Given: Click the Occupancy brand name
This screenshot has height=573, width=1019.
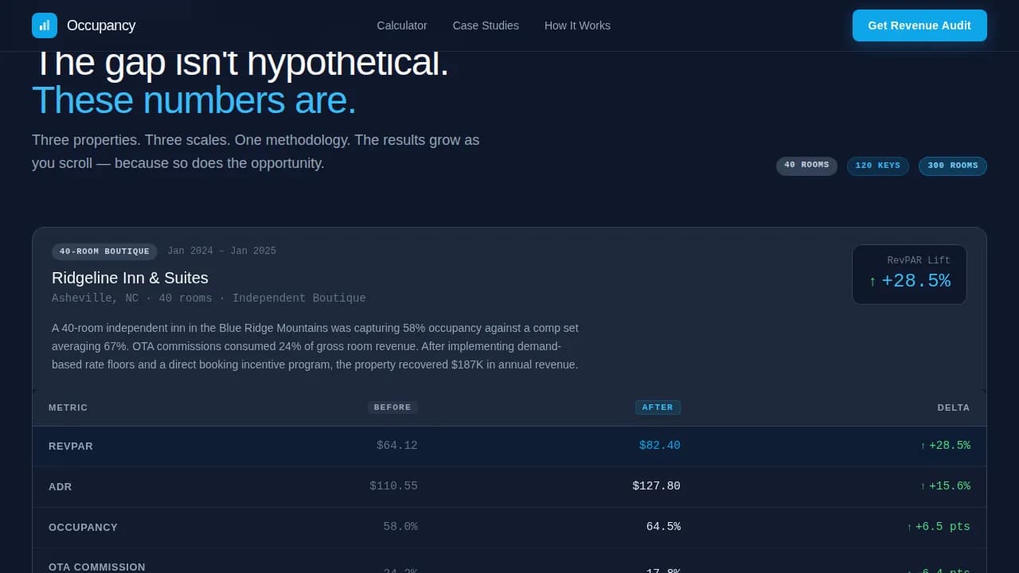Looking at the screenshot, I should [x=101, y=25].
